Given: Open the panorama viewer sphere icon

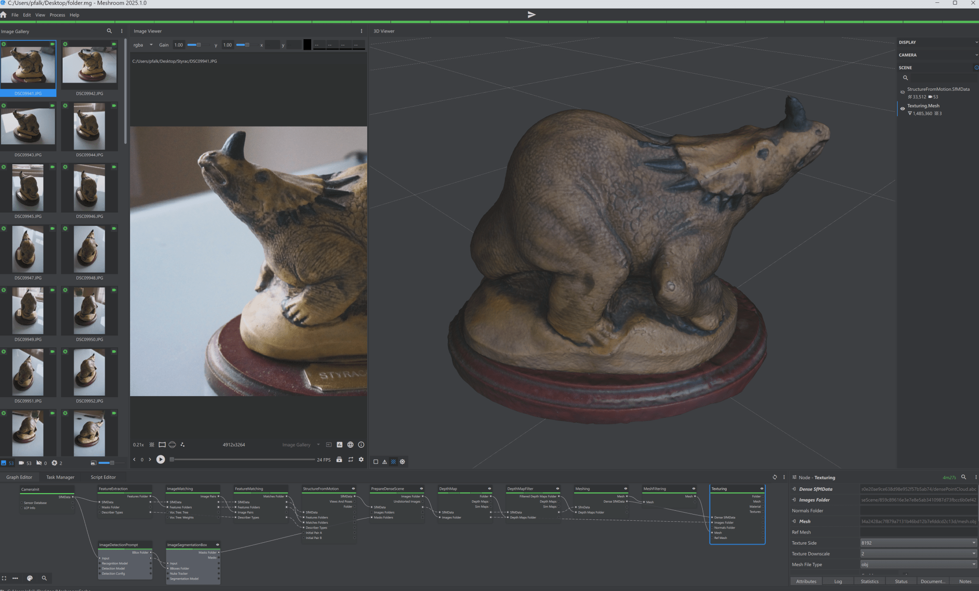Looking at the screenshot, I should 172,445.
